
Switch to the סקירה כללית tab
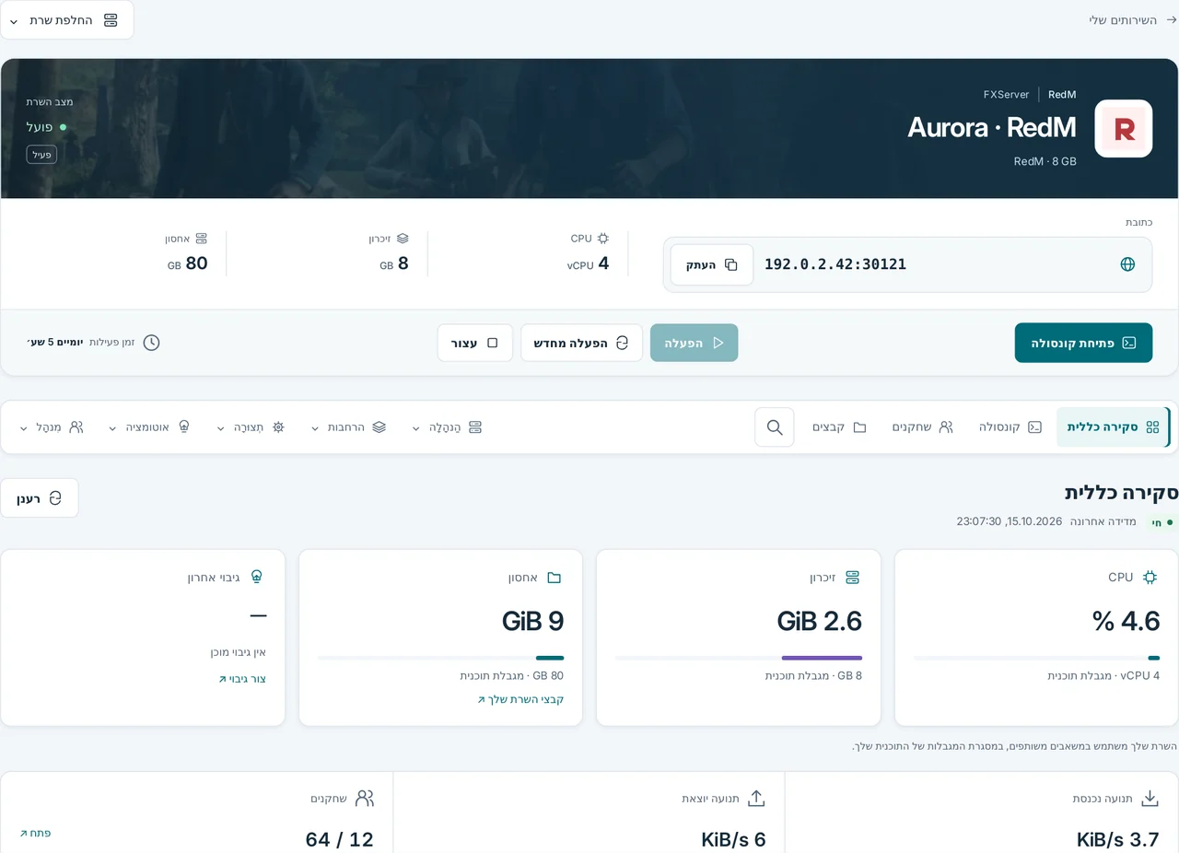click(1113, 427)
